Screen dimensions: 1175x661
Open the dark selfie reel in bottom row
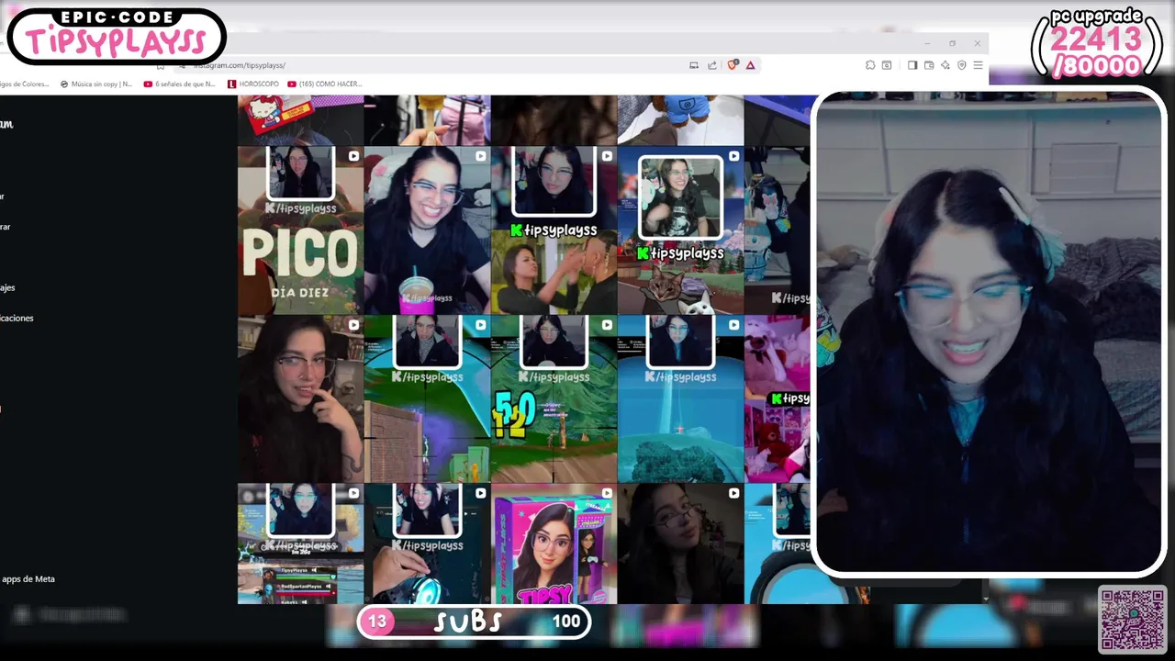pos(680,543)
